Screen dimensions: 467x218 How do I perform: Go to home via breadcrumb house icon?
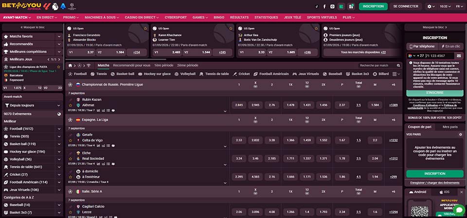click(x=70, y=65)
